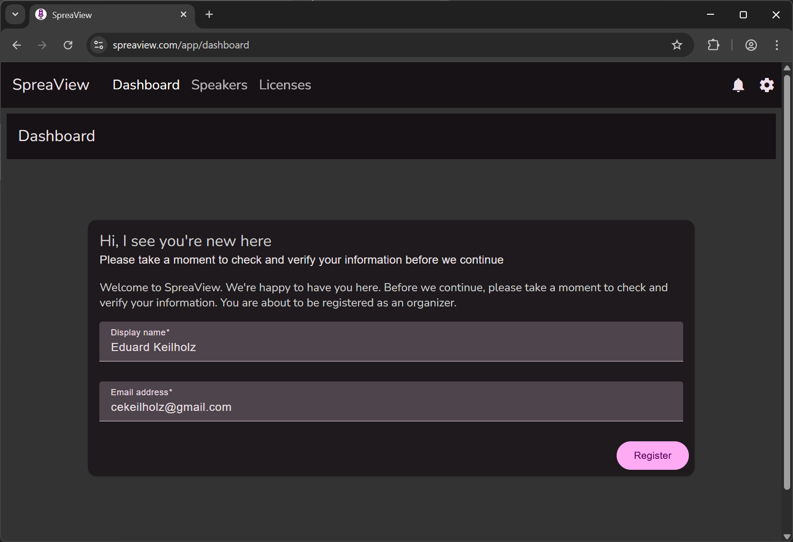Open the browser profile menu

[x=751, y=45]
